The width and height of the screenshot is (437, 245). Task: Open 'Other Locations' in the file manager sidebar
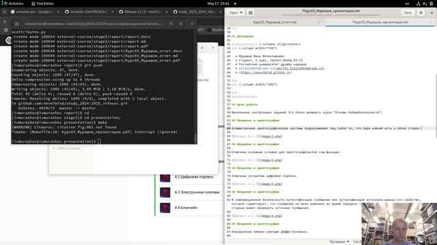click(69, 148)
